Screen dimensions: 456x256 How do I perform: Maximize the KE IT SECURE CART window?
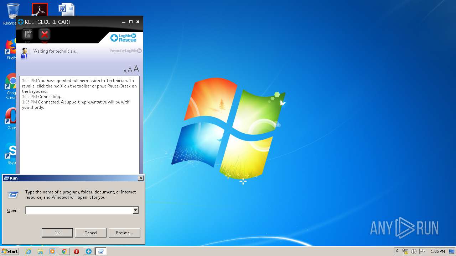pyautogui.click(x=131, y=22)
